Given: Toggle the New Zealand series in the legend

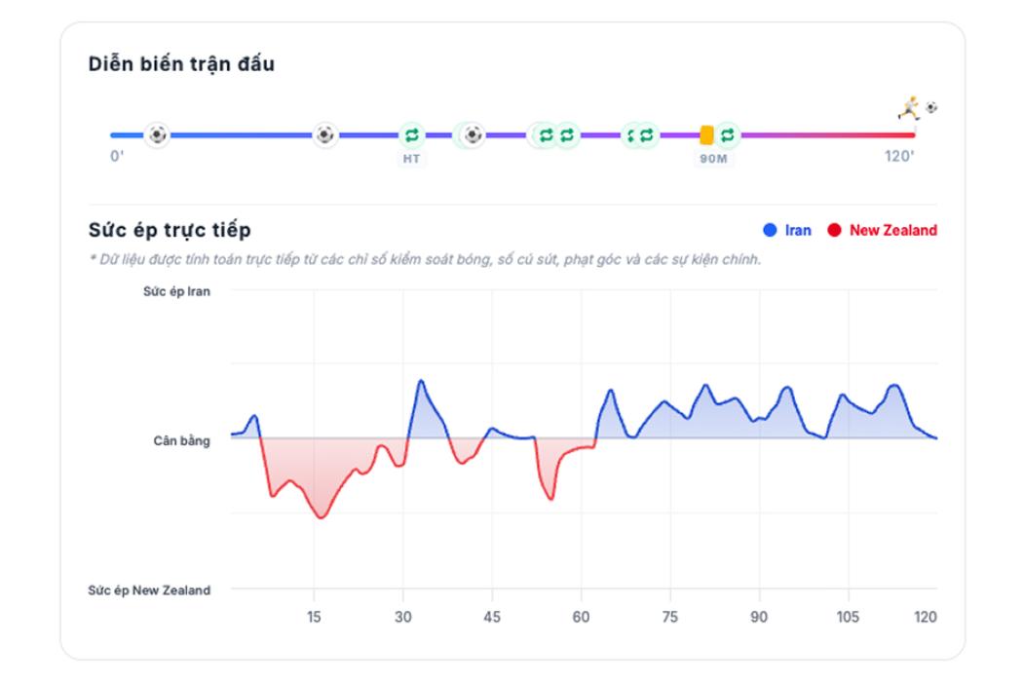Looking at the screenshot, I should coord(882,230).
